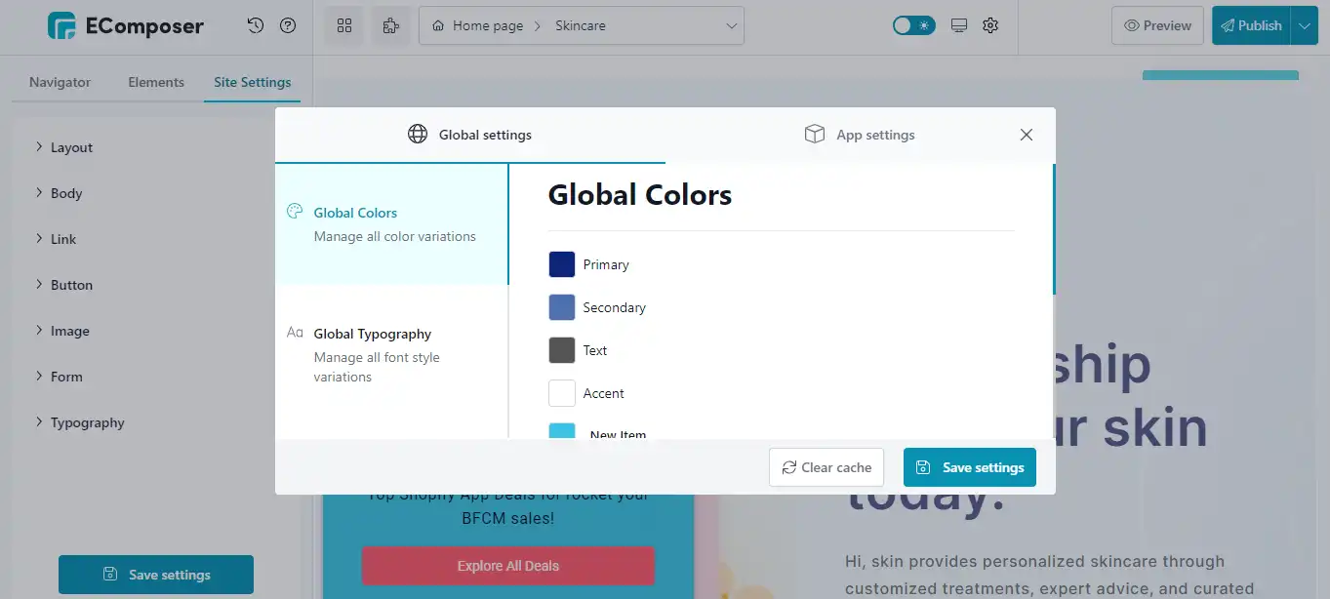Click the EComposer logo
Image resolution: width=1330 pixels, height=599 pixels.
[126, 26]
